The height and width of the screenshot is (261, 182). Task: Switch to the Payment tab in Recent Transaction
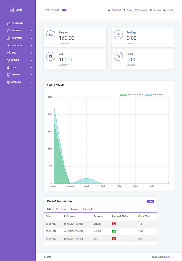pos(87,209)
